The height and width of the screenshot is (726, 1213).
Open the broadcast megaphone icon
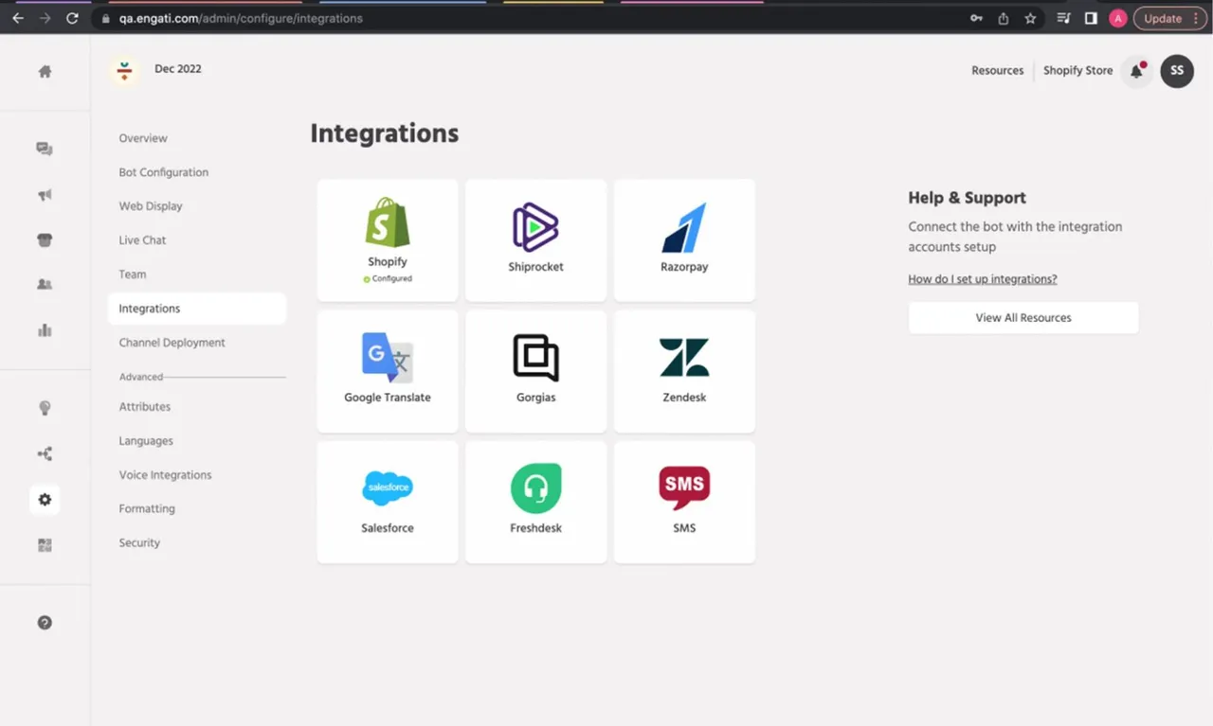pyautogui.click(x=44, y=194)
